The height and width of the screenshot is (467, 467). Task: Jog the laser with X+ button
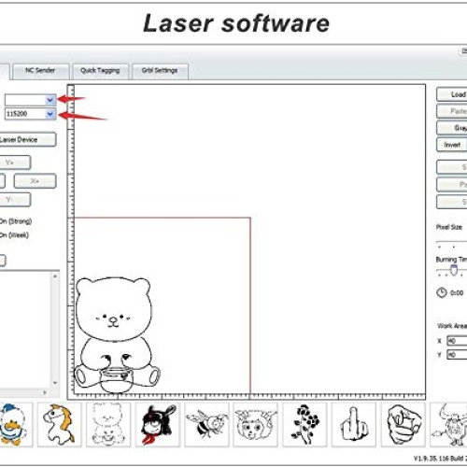point(35,181)
